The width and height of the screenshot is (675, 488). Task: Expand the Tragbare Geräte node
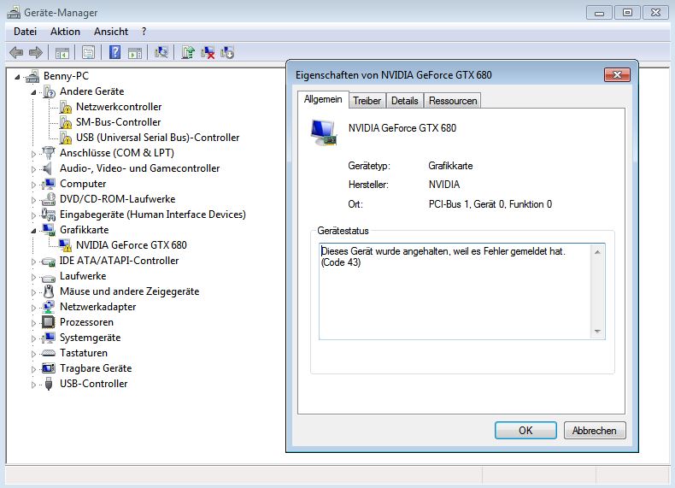pos(33,369)
